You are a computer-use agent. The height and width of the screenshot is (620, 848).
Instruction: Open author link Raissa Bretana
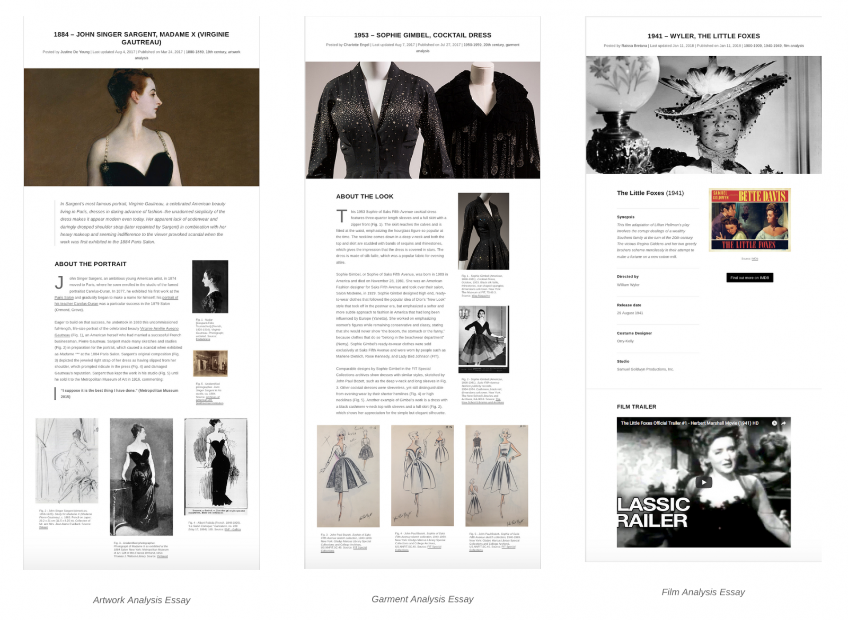(x=634, y=46)
